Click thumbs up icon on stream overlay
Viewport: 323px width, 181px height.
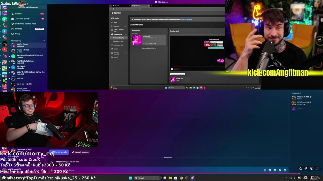301,168
